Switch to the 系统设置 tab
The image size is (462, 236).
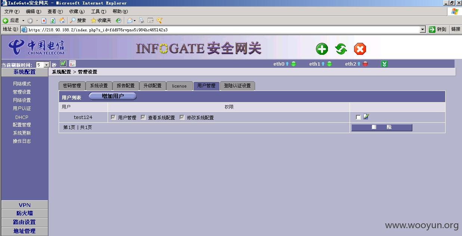click(99, 86)
